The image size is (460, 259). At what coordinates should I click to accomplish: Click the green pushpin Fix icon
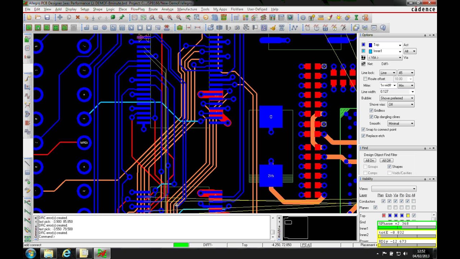click(x=121, y=17)
